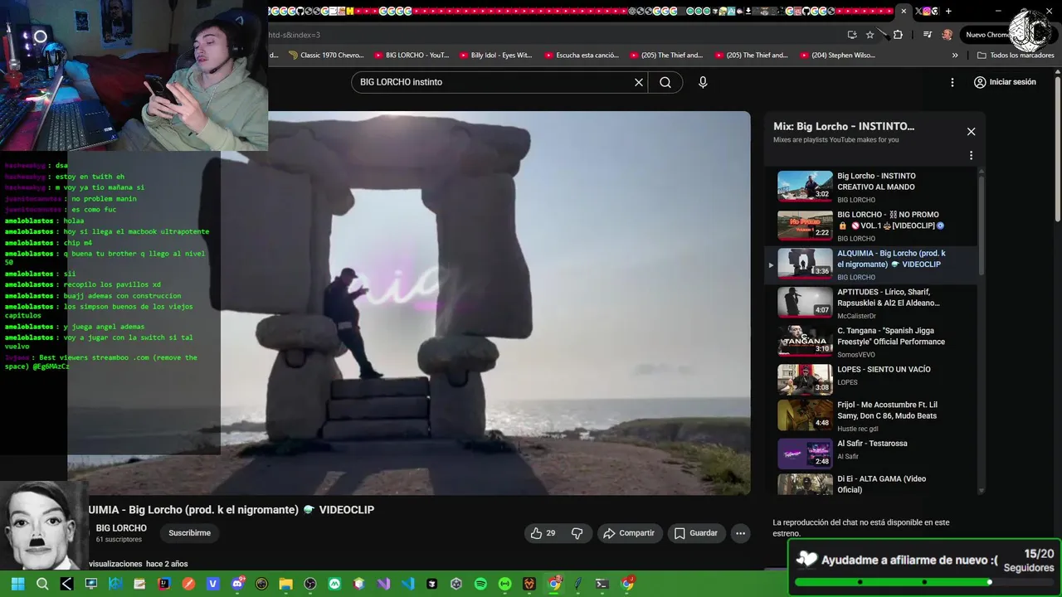Open a new Chrome tab with plus button
1062x597 pixels.
[x=948, y=11]
